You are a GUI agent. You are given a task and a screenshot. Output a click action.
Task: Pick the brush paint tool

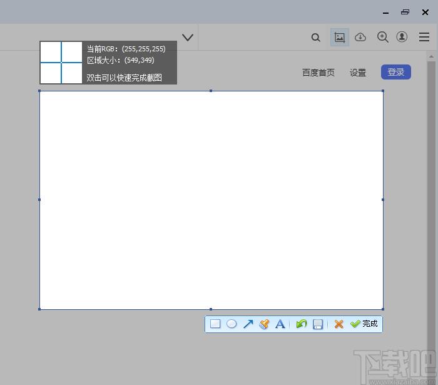[264, 324]
